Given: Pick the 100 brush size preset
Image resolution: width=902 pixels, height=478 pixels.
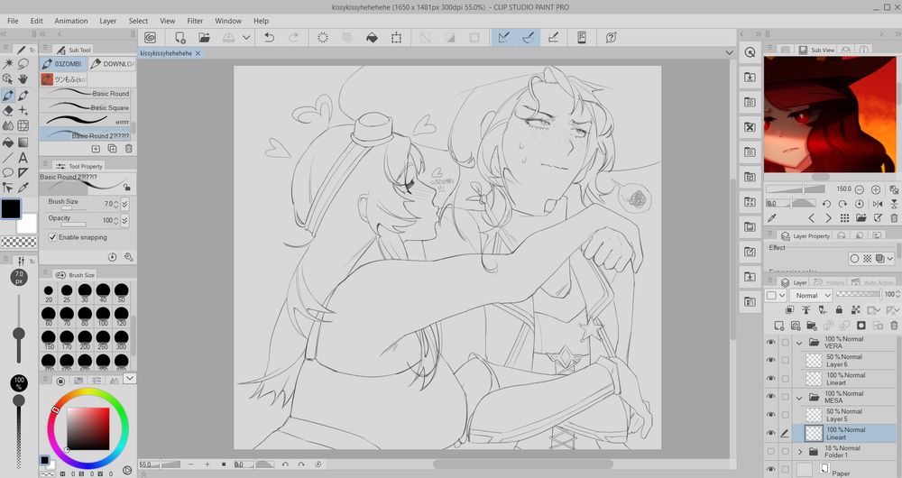Looking at the screenshot, I should click(x=103, y=316).
